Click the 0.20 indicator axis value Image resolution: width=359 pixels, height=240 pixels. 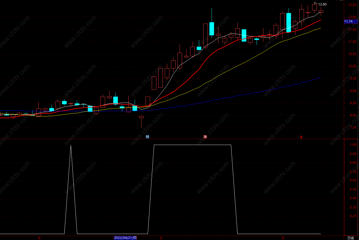tap(353, 216)
